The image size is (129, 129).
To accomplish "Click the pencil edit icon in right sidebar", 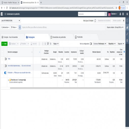I will pyautogui.click(x=127, y=34).
